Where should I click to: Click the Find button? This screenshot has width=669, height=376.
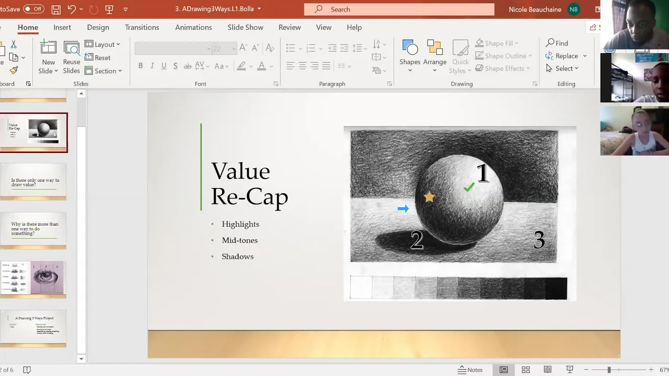coord(557,43)
